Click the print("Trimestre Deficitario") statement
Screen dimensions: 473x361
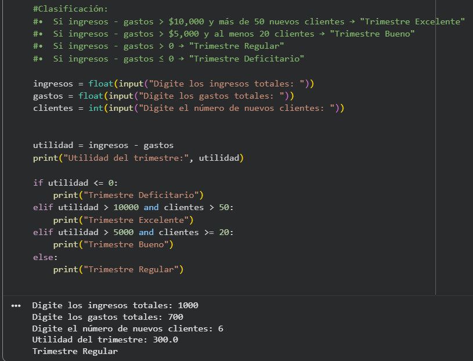click(x=128, y=195)
